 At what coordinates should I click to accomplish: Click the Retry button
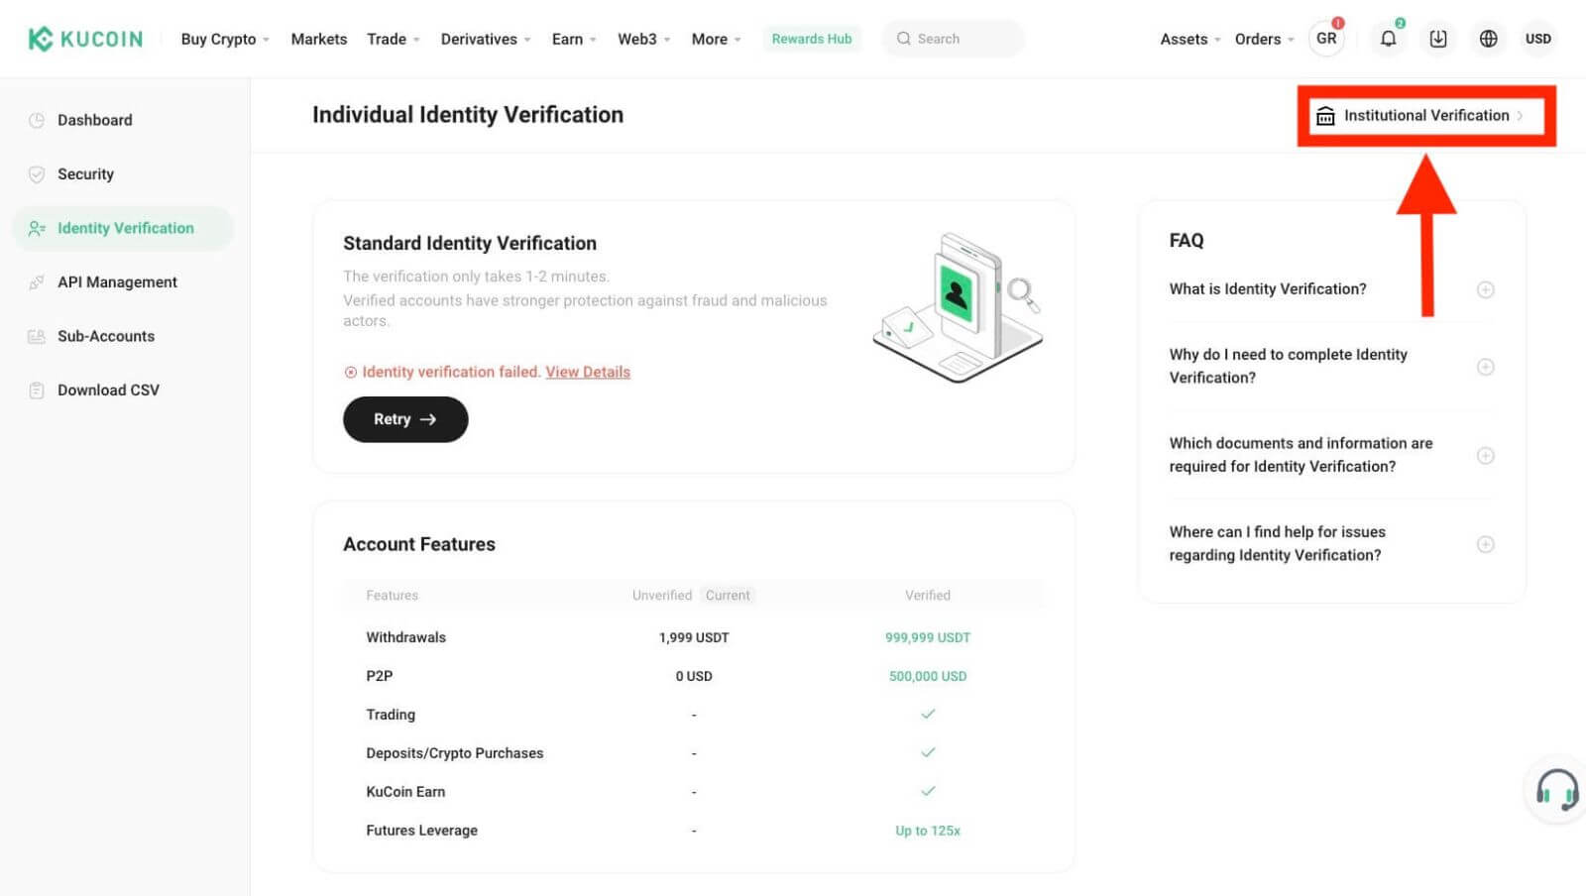click(404, 419)
